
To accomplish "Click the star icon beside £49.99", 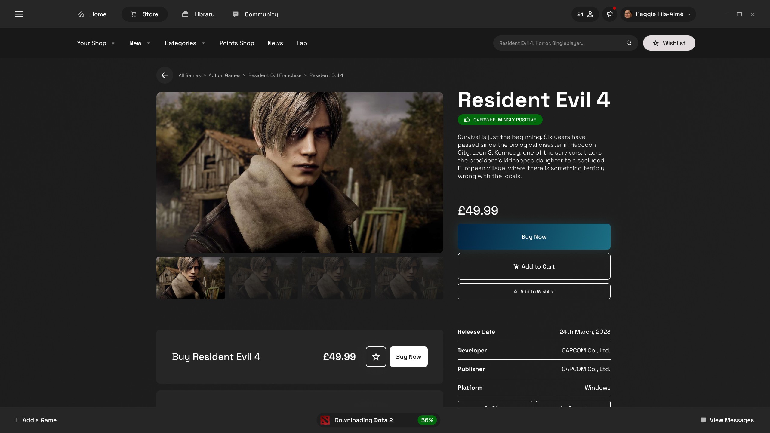I will pos(376,357).
